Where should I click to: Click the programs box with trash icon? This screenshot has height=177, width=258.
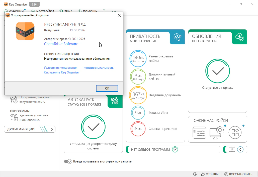point(14,117)
